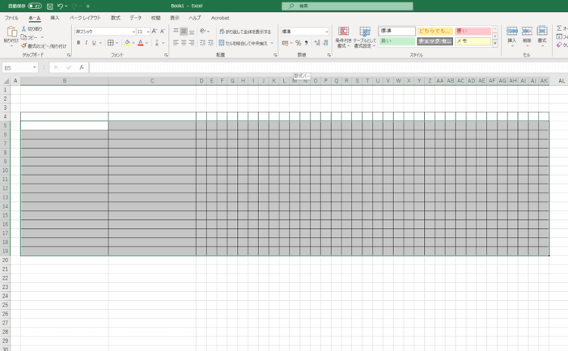Apply the Good (良い) cell style
The width and height of the screenshot is (568, 351).
397,41
